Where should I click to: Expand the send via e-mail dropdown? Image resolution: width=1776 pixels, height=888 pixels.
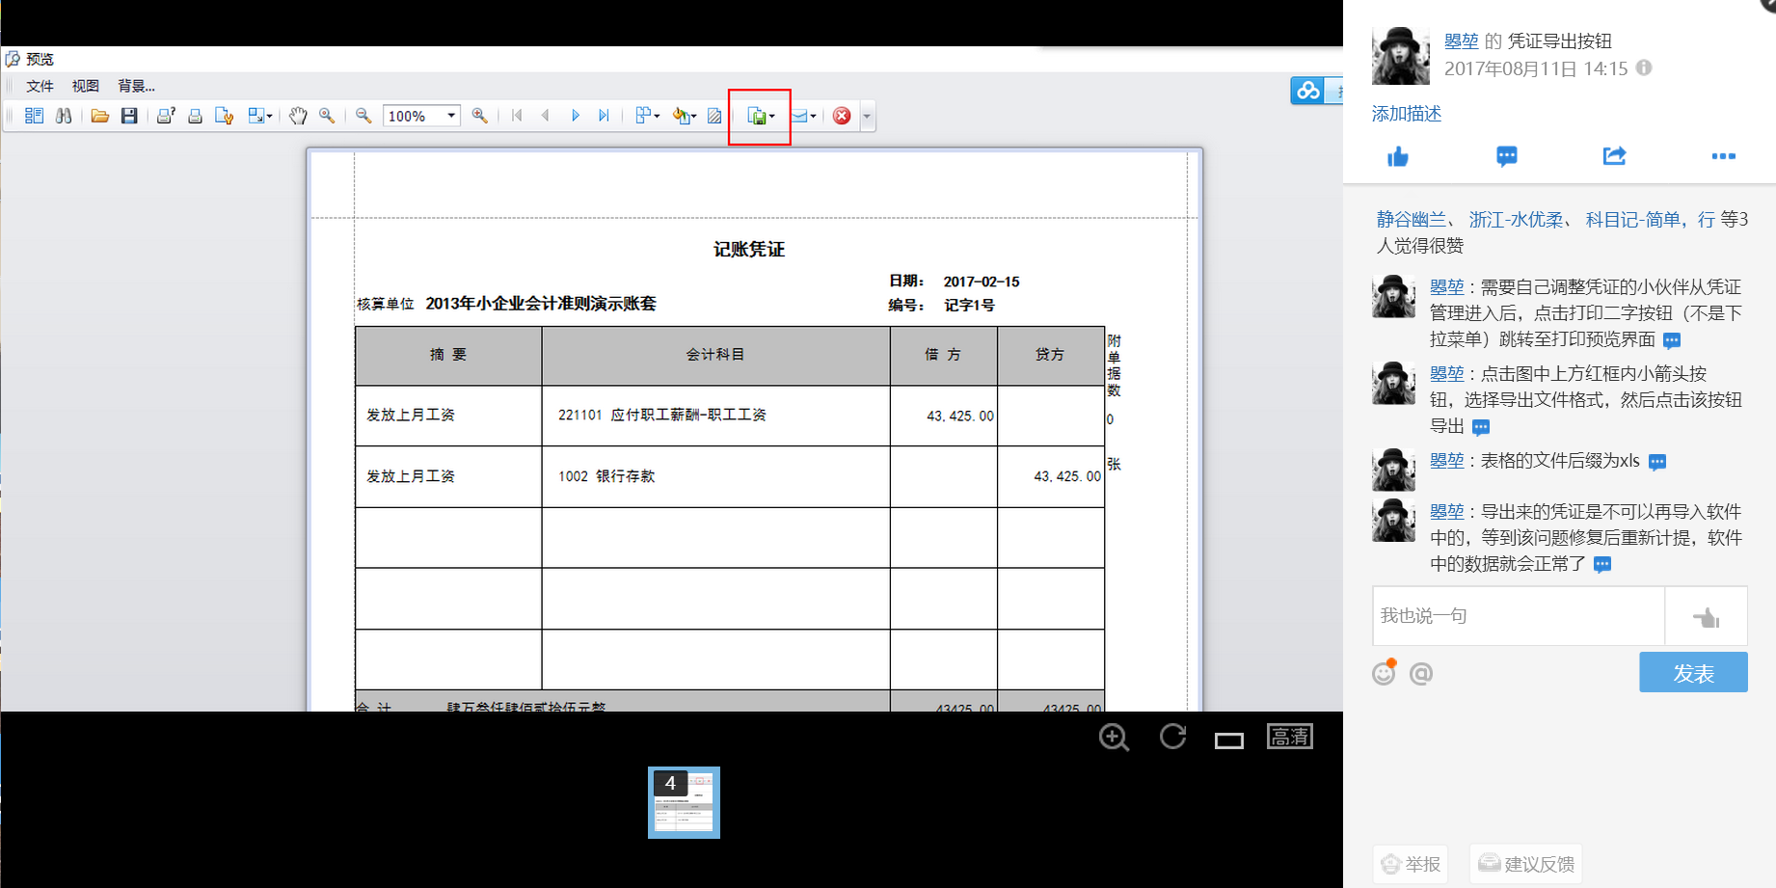(x=813, y=117)
